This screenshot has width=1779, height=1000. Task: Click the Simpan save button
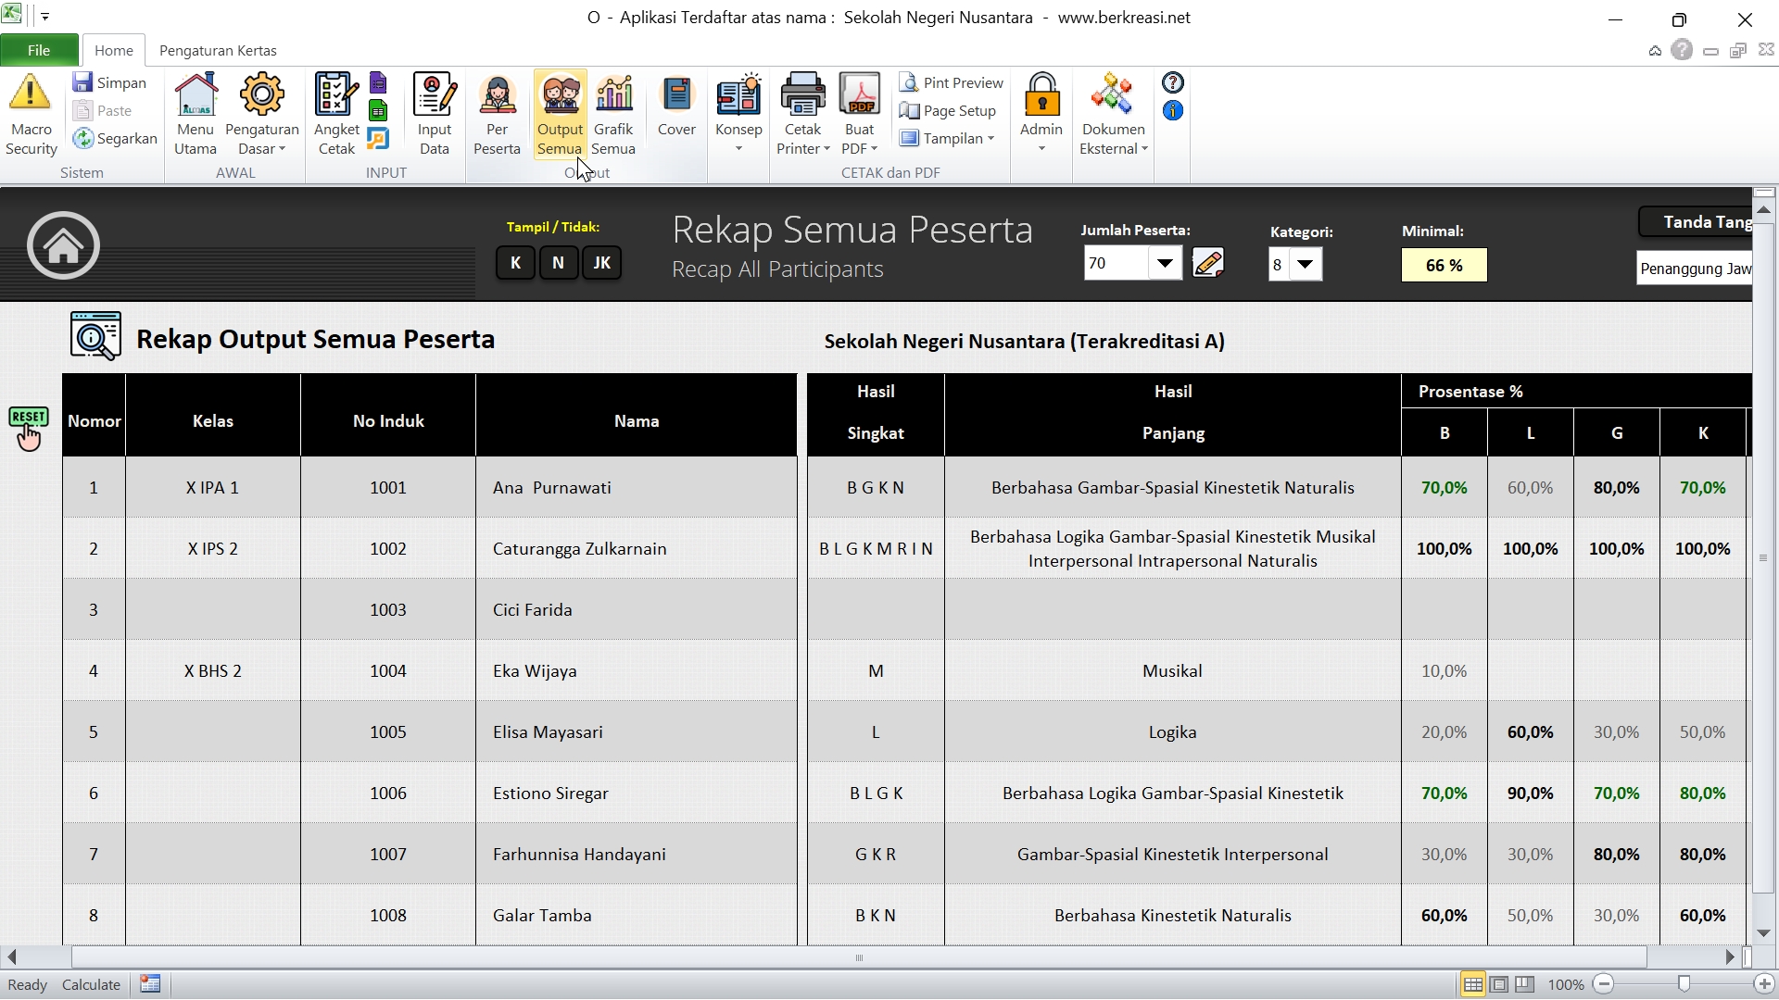(110, 82)
